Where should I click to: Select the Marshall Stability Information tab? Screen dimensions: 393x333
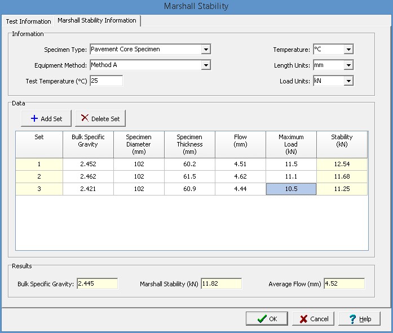pos(96,20)
